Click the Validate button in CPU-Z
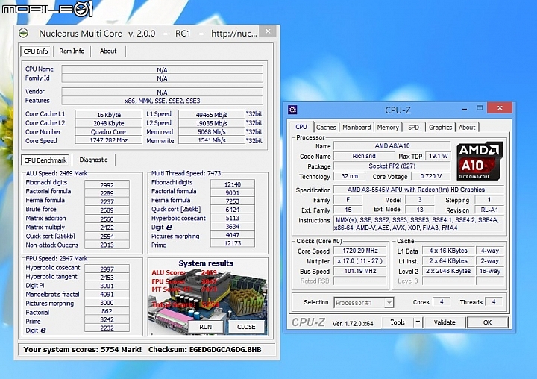The width and height of the screenshot is (537, 379). [x=445, y=322]
